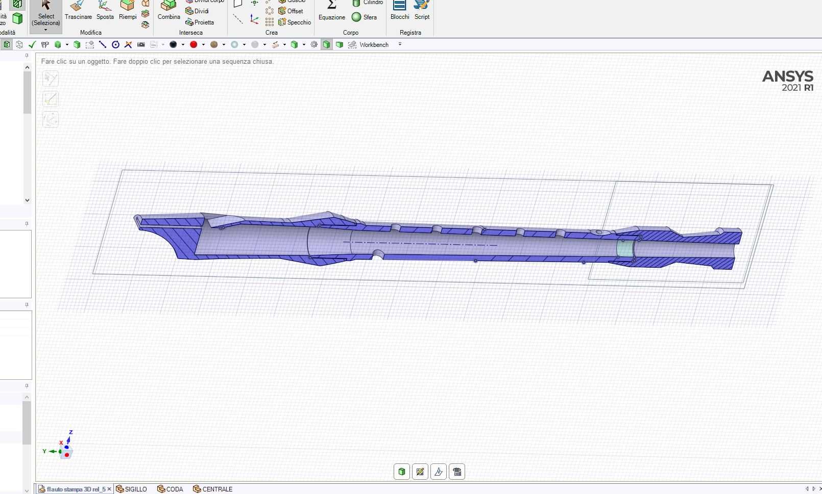Use the Riempi fill tool
This screenshot has height=494, width=822.
click(128, 11)
